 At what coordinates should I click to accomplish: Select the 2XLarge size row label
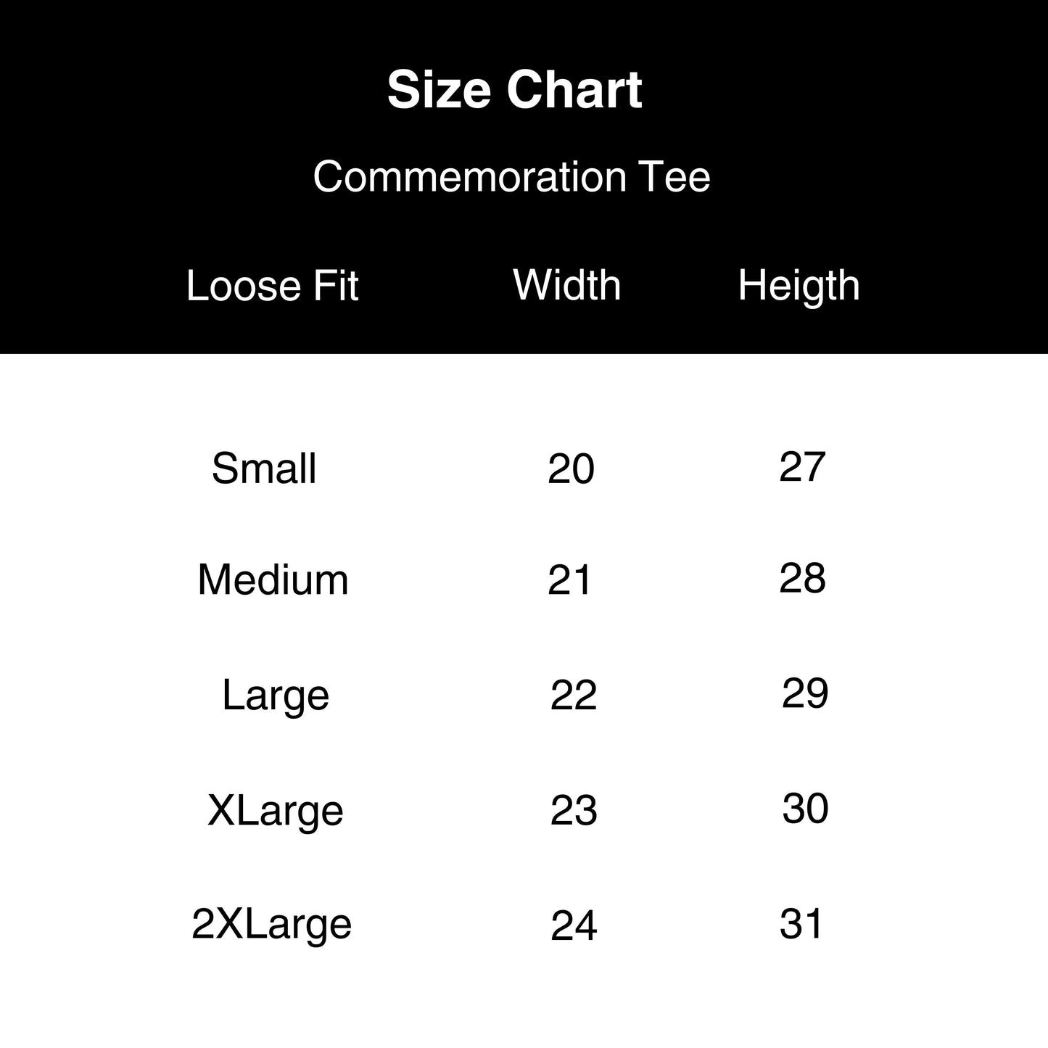[271, 925]
